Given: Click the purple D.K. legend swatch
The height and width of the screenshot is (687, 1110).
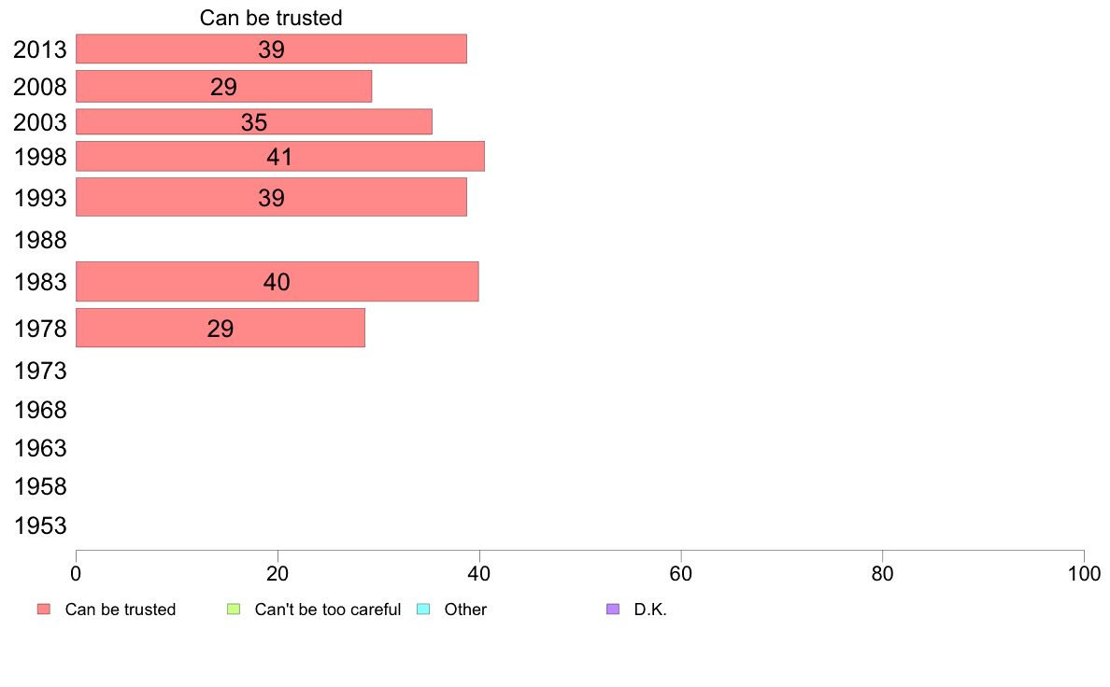Looking at the screenshot, I should pos(613,610).
